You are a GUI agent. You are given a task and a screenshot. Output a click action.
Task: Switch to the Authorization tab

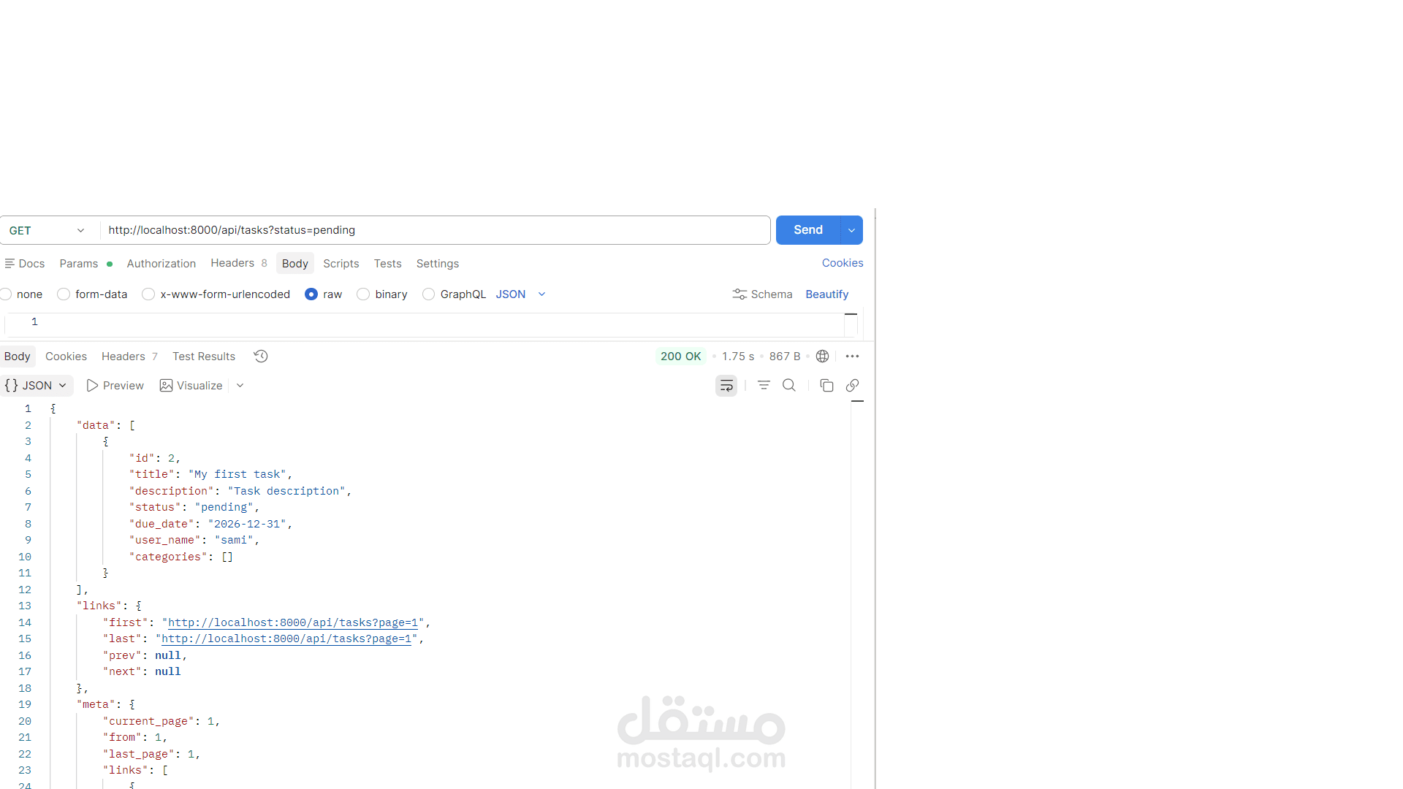pyautogui.click(x=161, y=264)
